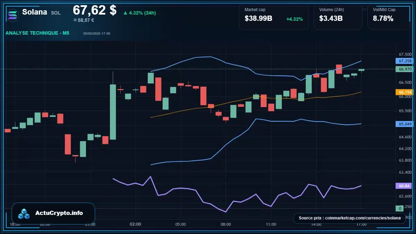Select the "Solana" coin name
Viewport: 416px width, 234px height.
coord(35,12)
